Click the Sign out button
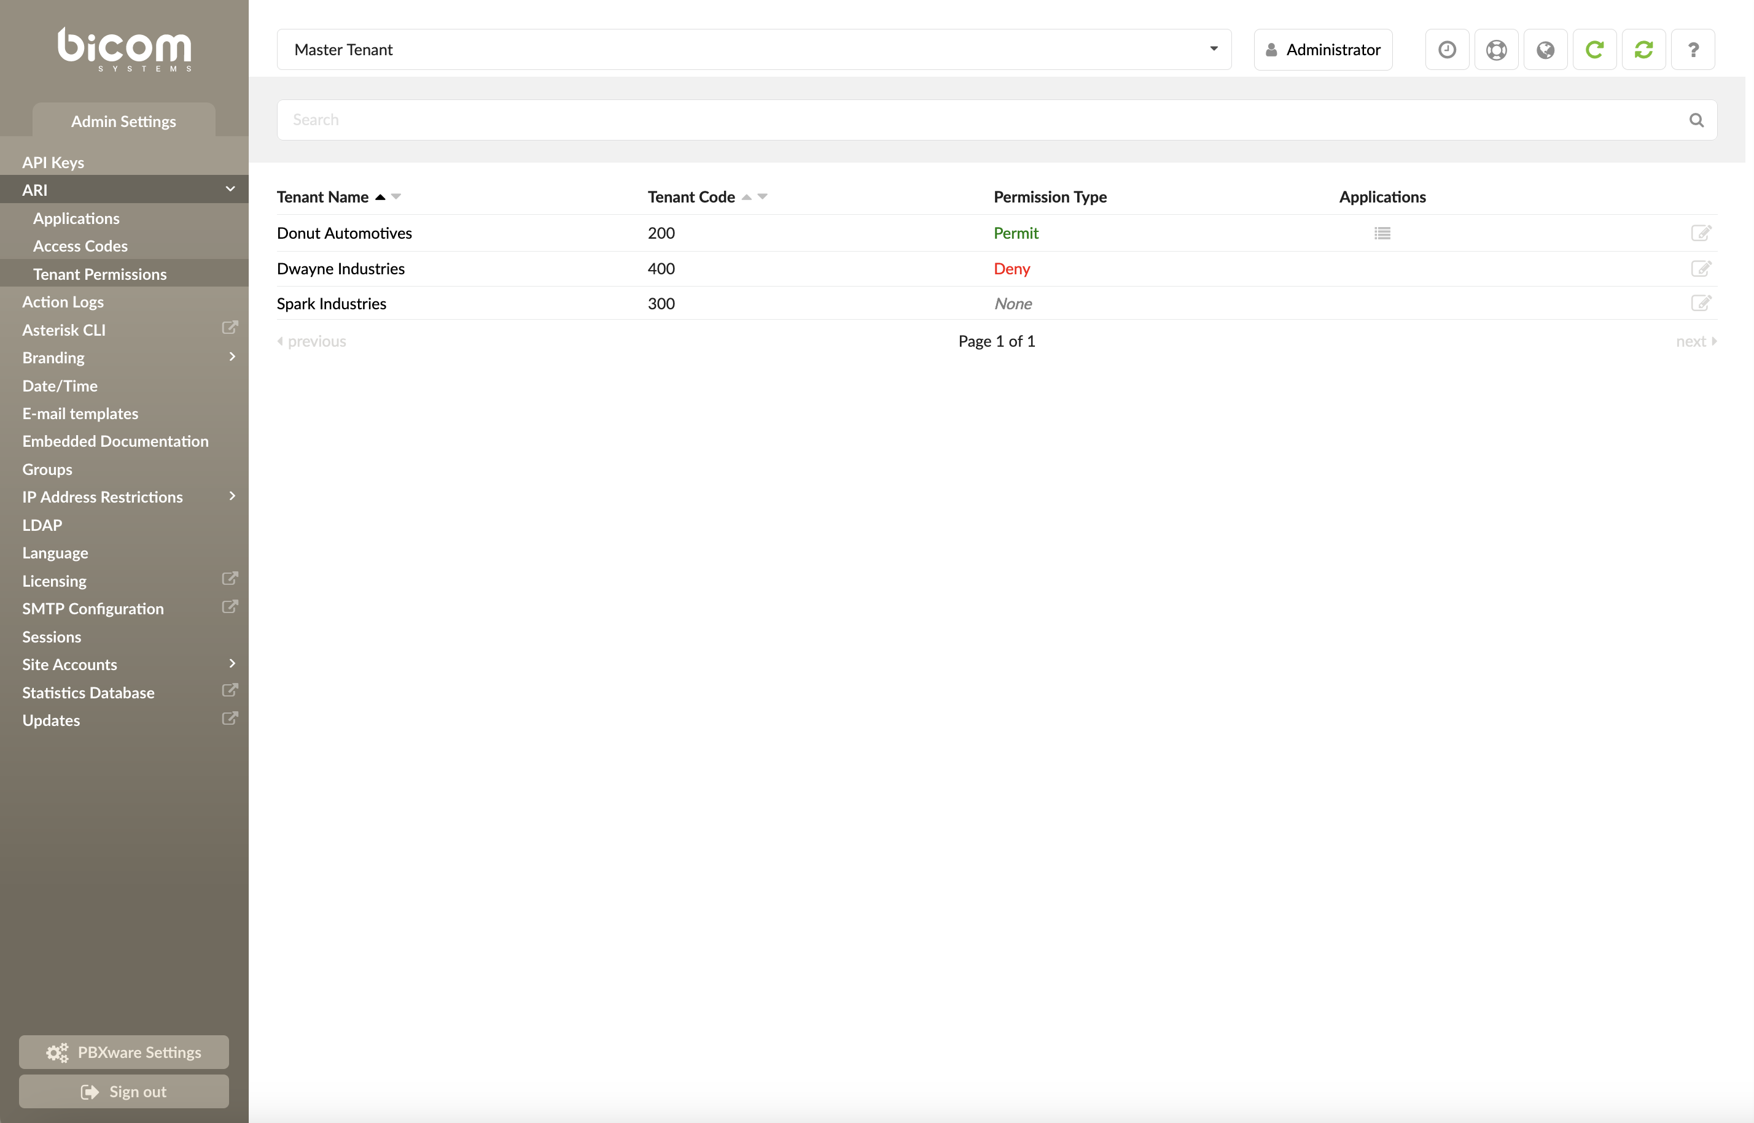This screenshot has height=1123, width=1754. pos(124,1091)
